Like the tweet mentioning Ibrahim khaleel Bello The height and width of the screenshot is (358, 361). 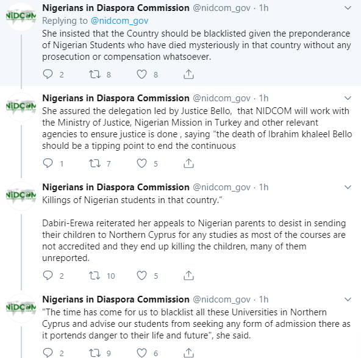[141, 163]
